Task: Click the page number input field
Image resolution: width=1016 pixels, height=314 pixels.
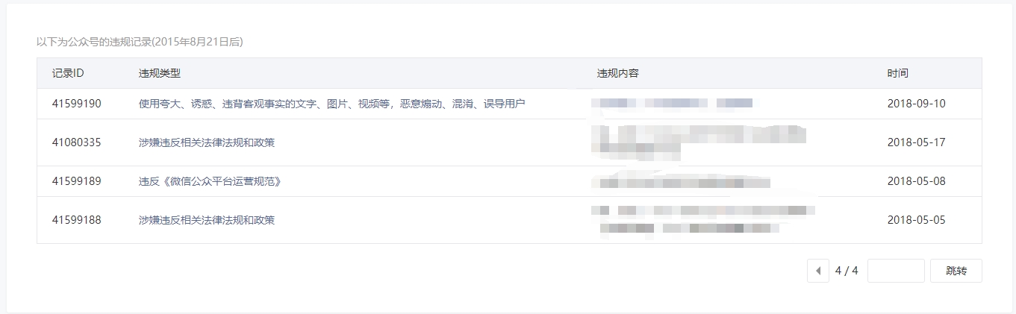Action: pyautogui.click(x=896, y=271)
